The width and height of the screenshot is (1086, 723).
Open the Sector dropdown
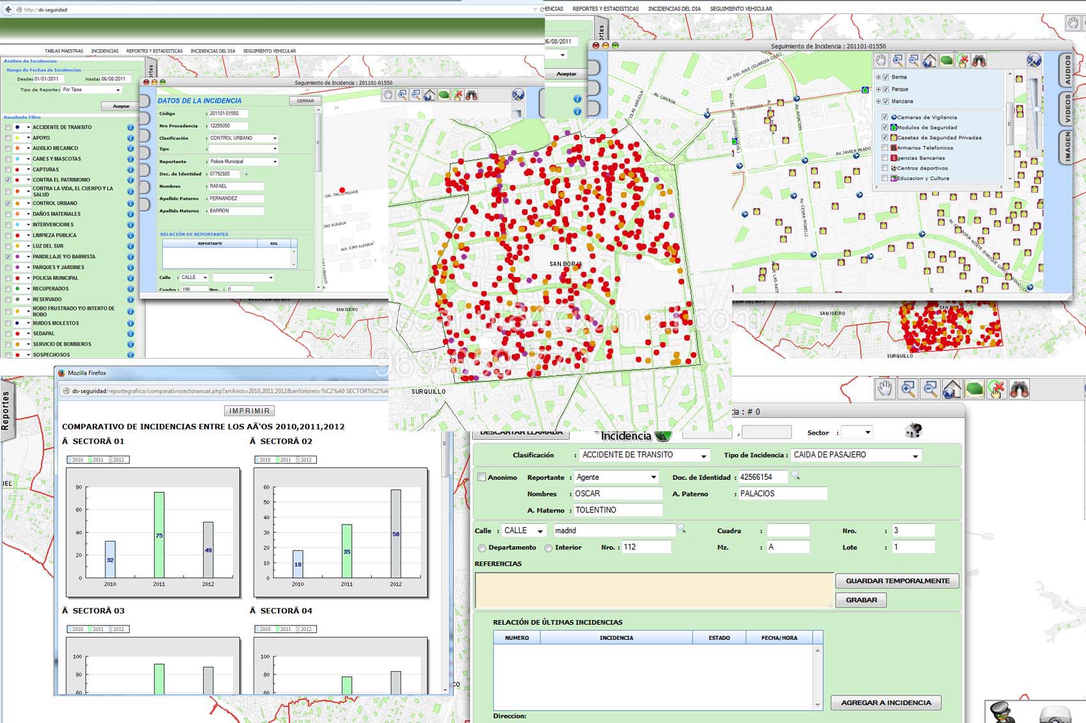[x=857, y=433]
